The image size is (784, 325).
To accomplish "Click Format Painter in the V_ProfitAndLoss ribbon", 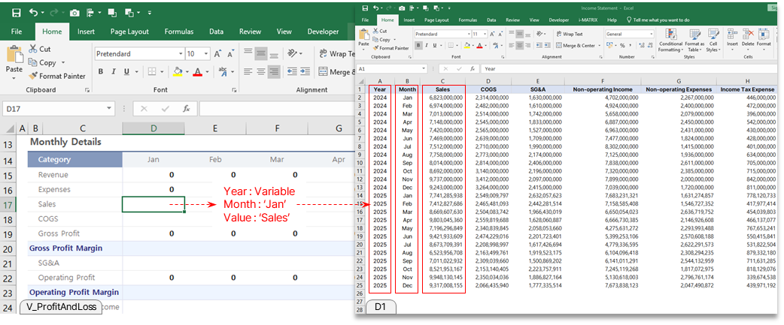I will tap(57, 76).
